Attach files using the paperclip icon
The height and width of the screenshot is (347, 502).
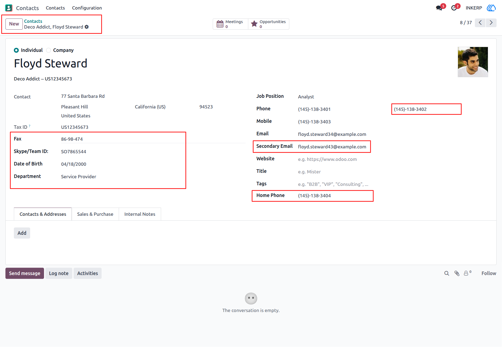pos(457,273)
